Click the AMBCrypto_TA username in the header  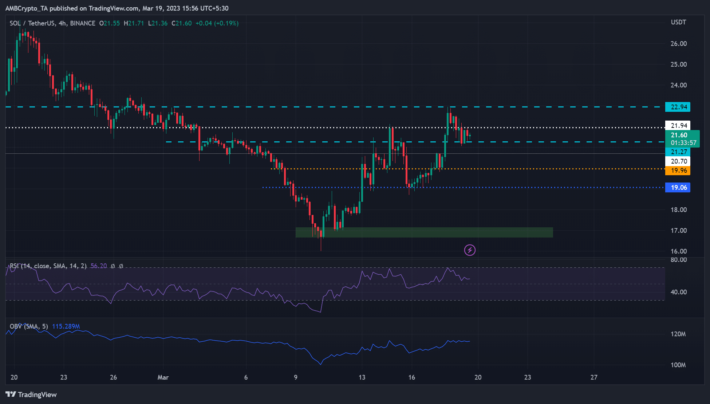point(27,8)
